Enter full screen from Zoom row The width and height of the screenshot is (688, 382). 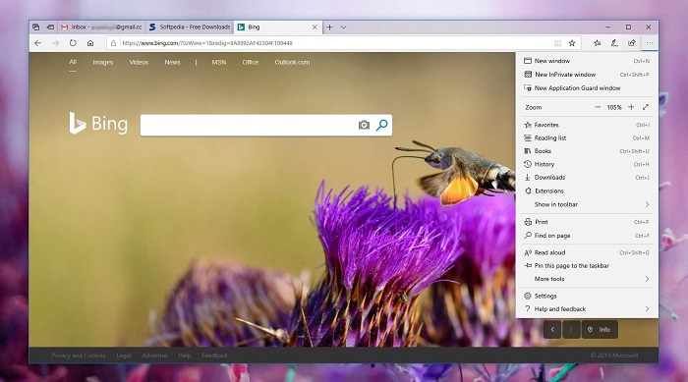point(646,107)
